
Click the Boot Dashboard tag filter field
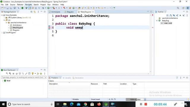[24, 77]
